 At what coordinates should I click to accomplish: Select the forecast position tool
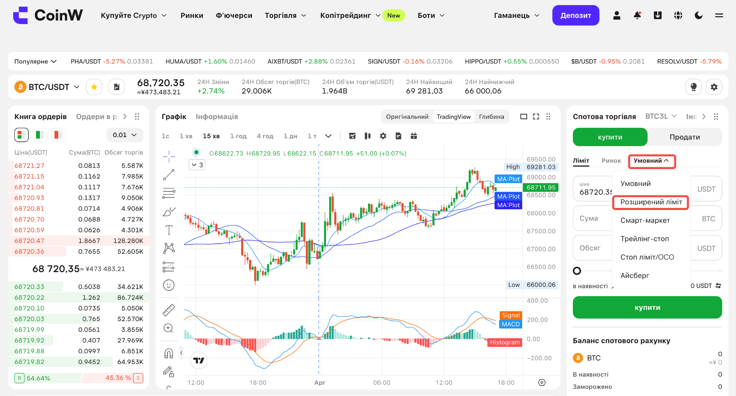pos(169,267)
